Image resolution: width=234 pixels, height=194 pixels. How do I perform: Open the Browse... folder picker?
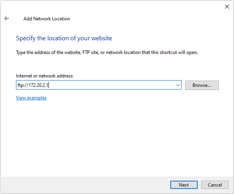202,85
